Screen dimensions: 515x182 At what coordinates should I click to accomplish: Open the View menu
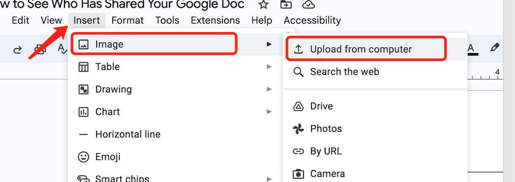51,20
